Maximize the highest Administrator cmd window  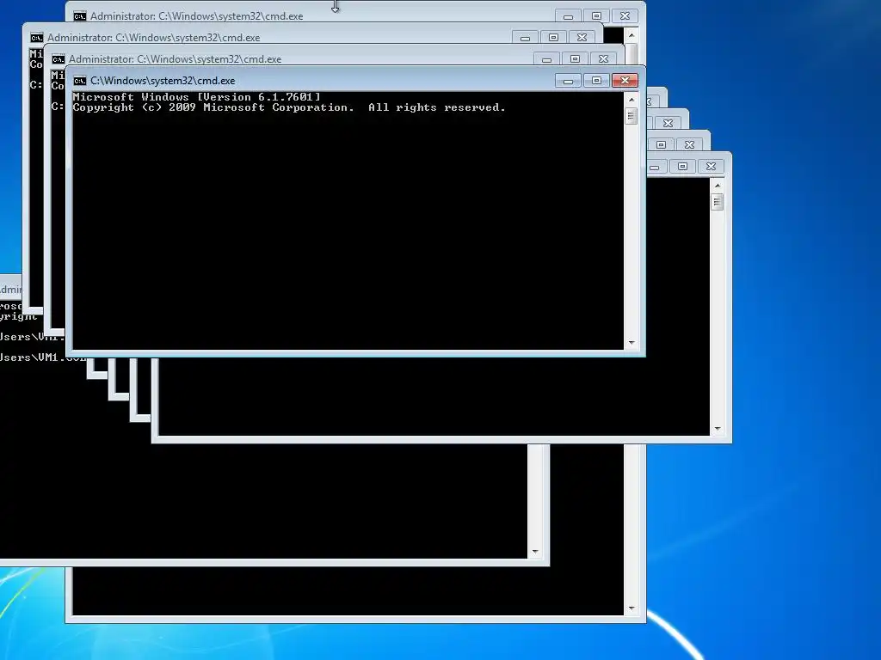tap(597, 16)
